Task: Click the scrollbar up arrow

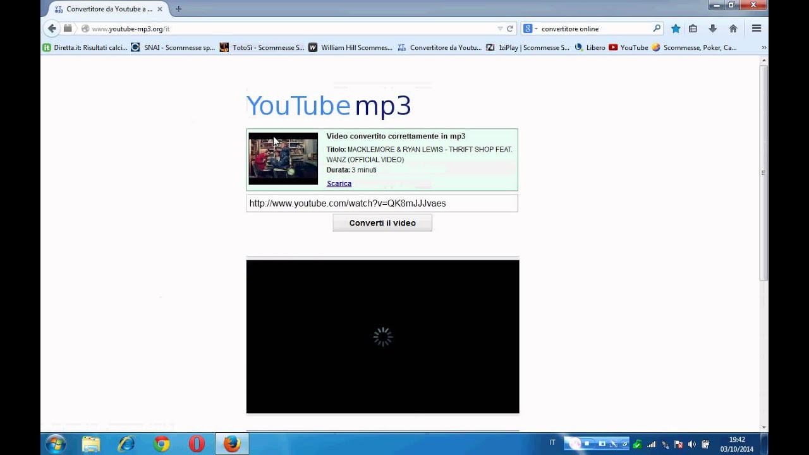Action: click(x=763, y=60)
